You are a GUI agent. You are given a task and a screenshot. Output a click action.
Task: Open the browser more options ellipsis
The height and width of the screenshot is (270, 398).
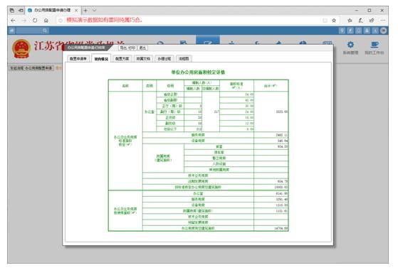(383, 21)
